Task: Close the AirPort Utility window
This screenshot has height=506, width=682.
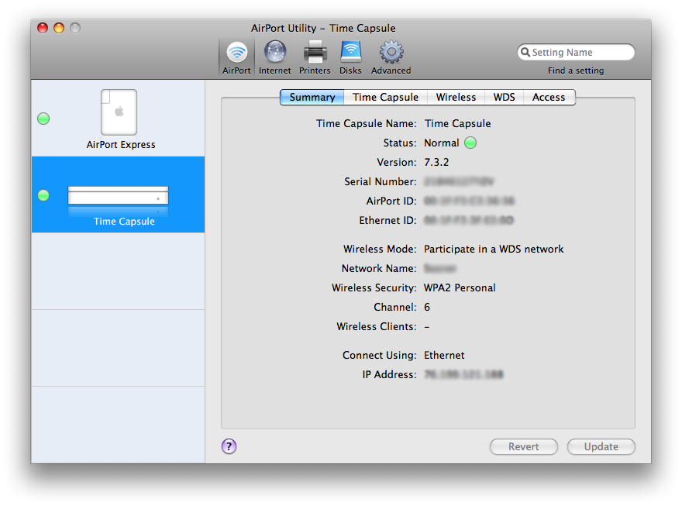Action: [x=43, y=28]
